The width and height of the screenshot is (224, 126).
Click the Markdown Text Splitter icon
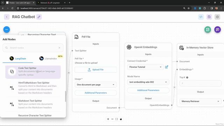[12, 104]
